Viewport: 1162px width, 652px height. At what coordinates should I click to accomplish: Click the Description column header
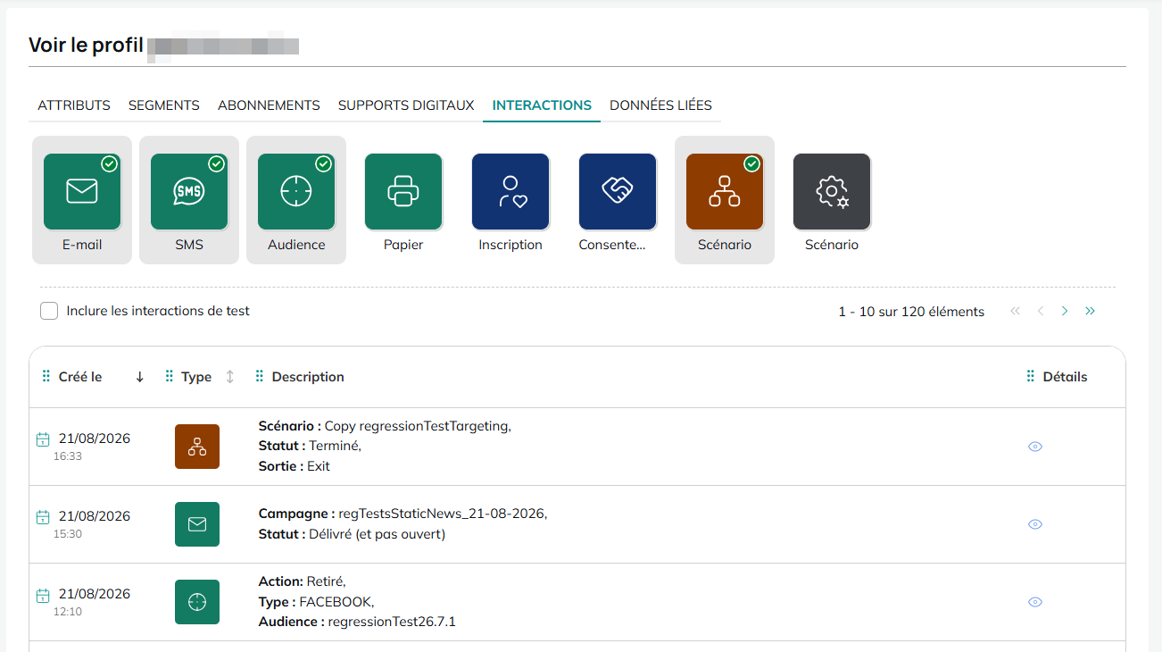point(308,377)
